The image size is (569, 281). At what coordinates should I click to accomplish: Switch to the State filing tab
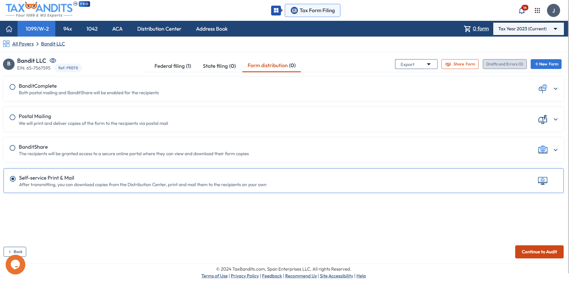219,66
